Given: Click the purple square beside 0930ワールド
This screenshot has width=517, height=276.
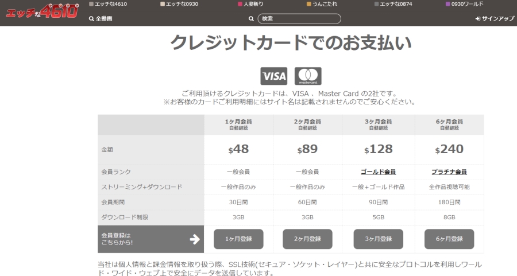Looking at the screenshot, I should click(448, 4).
